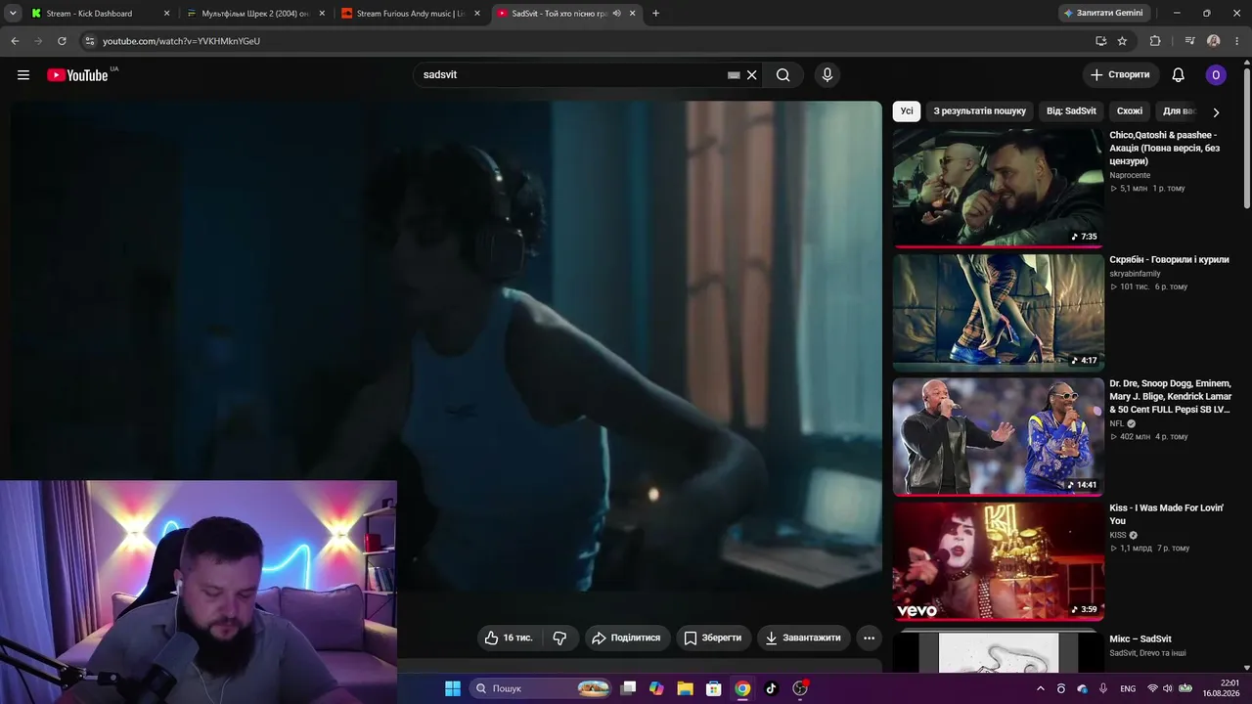Image resolution: width=1252 pixels, height=704 pixels.
Task: Save the video with Зберегти
Action: [x=713, y=638]
